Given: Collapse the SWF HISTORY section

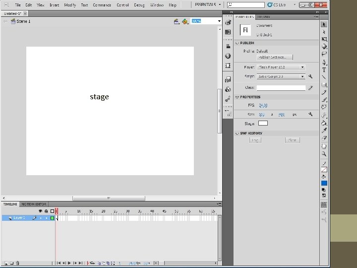Looking at the screenshot, I should coord(237,134).
